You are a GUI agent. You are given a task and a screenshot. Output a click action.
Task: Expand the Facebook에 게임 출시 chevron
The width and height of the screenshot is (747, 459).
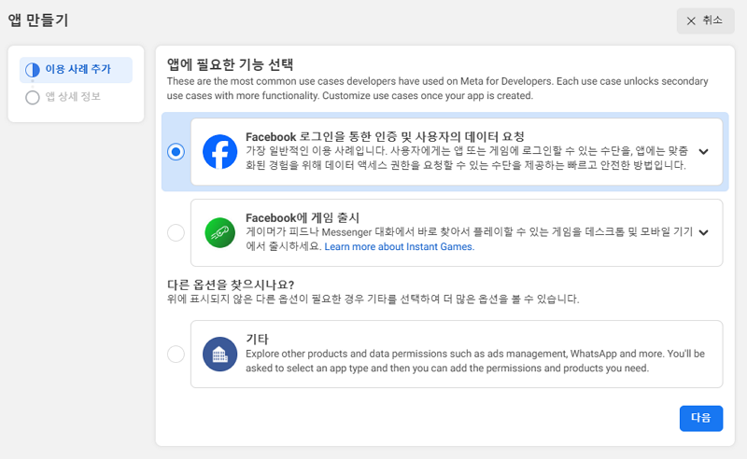(x=704, y=233)
